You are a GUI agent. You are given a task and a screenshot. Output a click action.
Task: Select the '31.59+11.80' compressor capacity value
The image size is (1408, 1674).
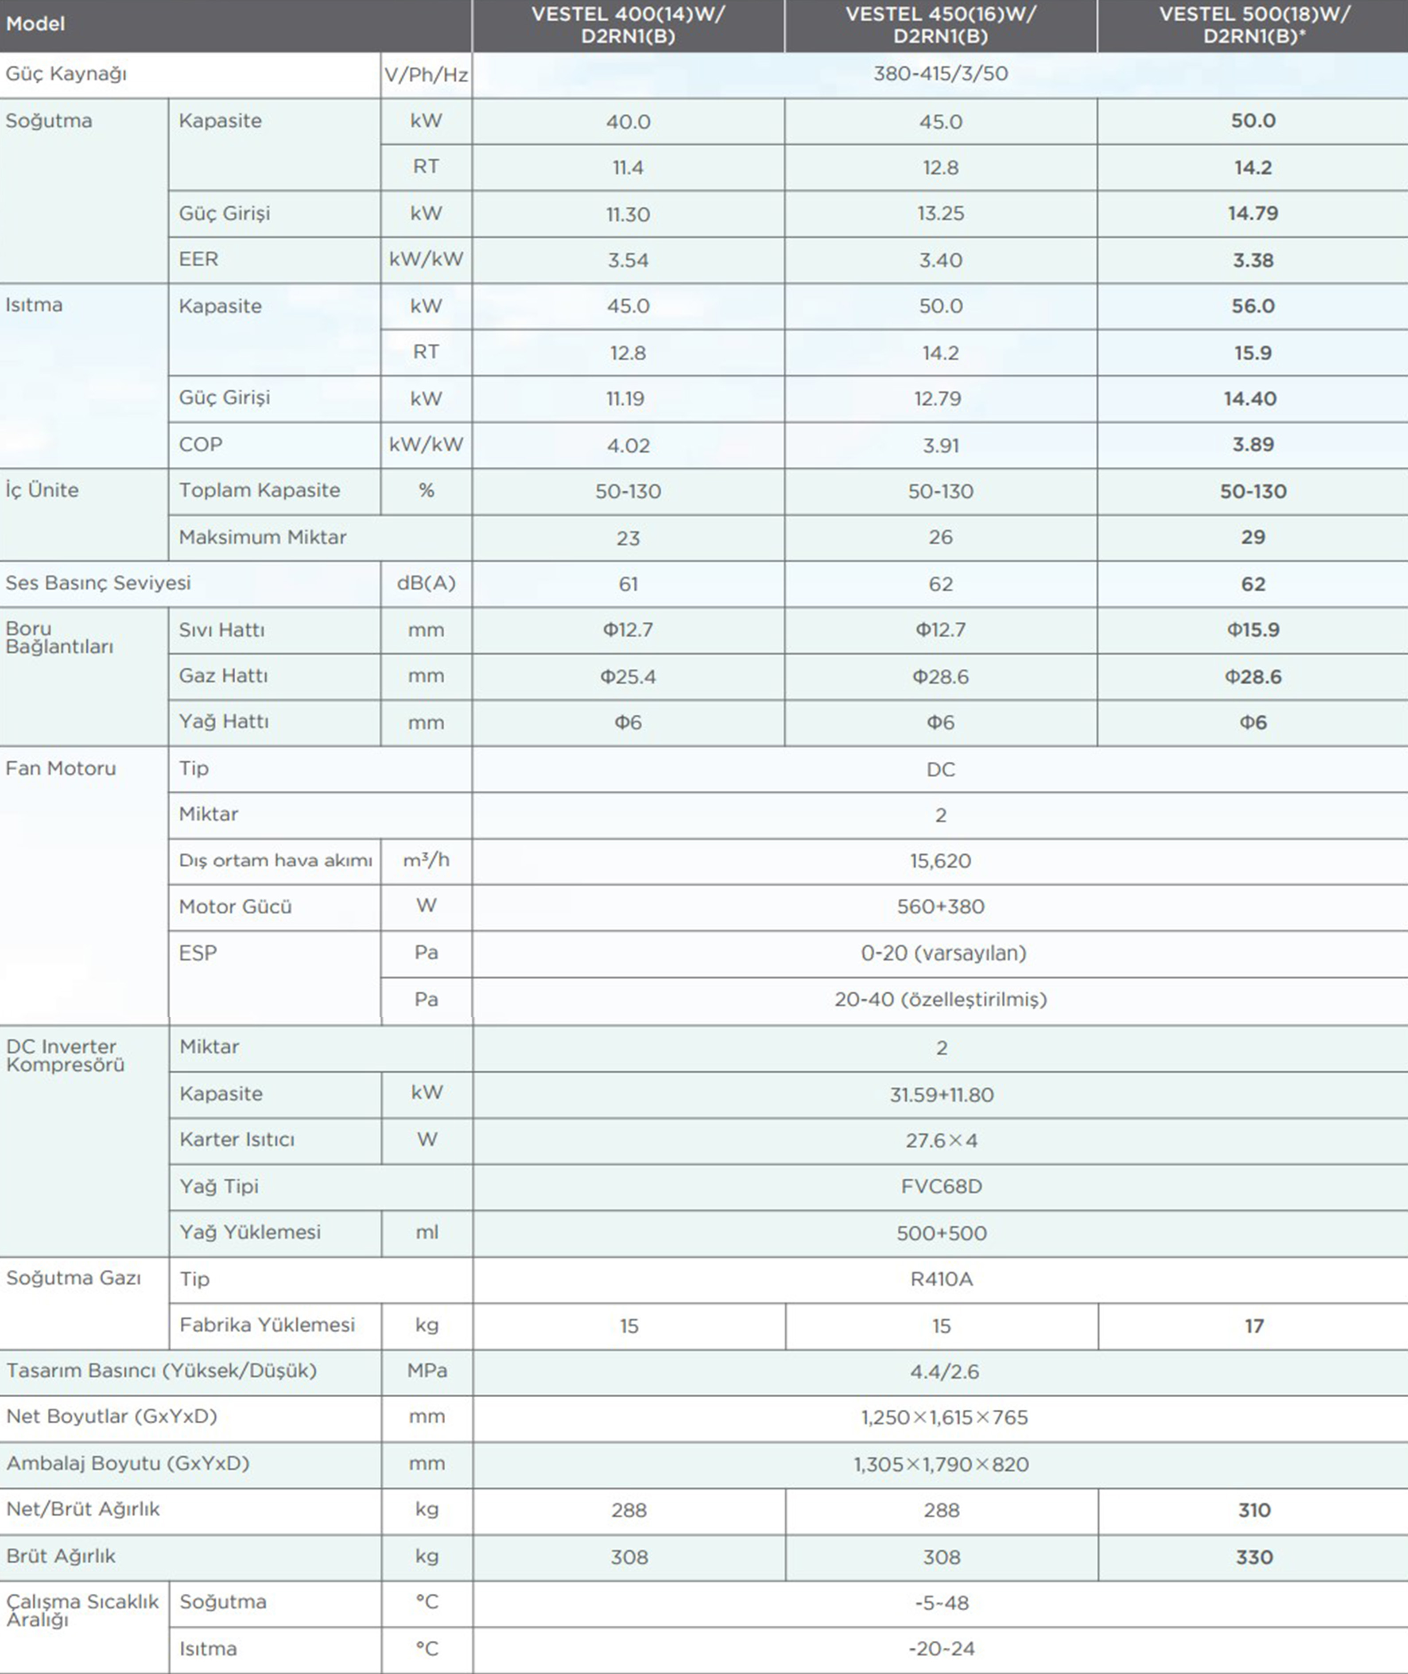pos(942,1096)
